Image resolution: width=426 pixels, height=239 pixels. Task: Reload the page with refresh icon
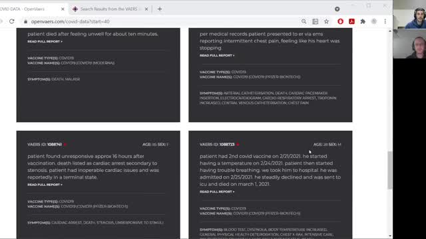coord(12,21)
